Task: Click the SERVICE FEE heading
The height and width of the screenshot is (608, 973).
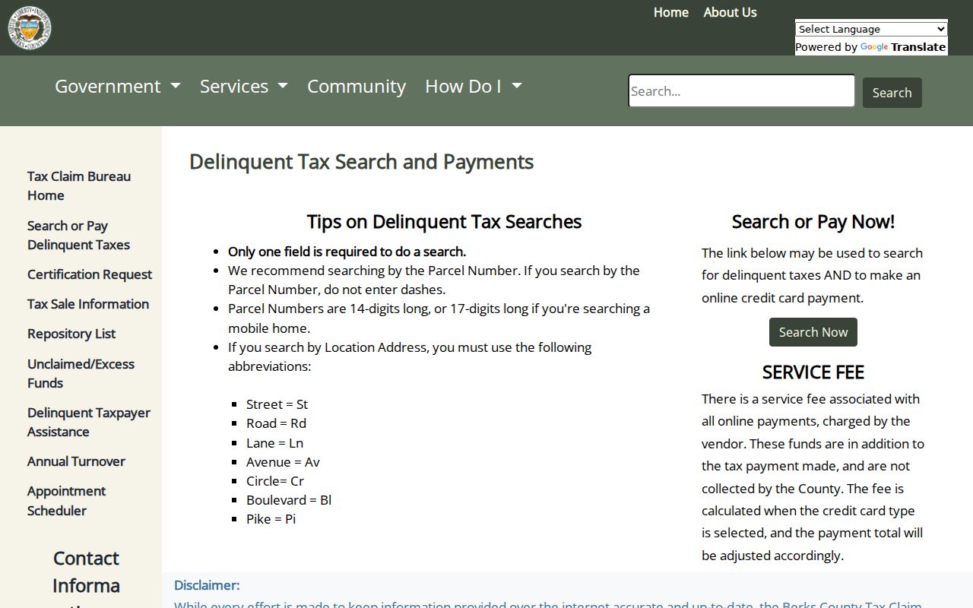Action: point(813,372)
